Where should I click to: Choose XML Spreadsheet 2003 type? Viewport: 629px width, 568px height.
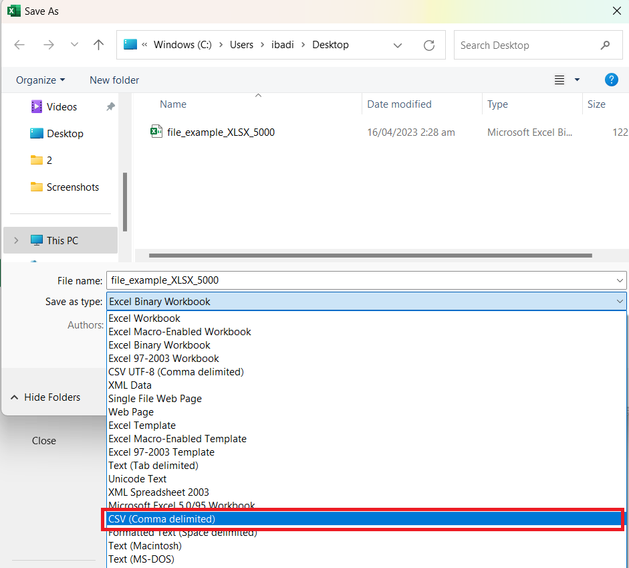coord(366,492)
